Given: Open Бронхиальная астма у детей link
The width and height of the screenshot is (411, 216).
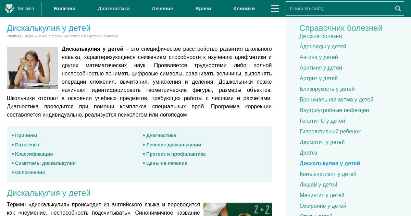Looking at the screenshot, I should click(336, 99).
